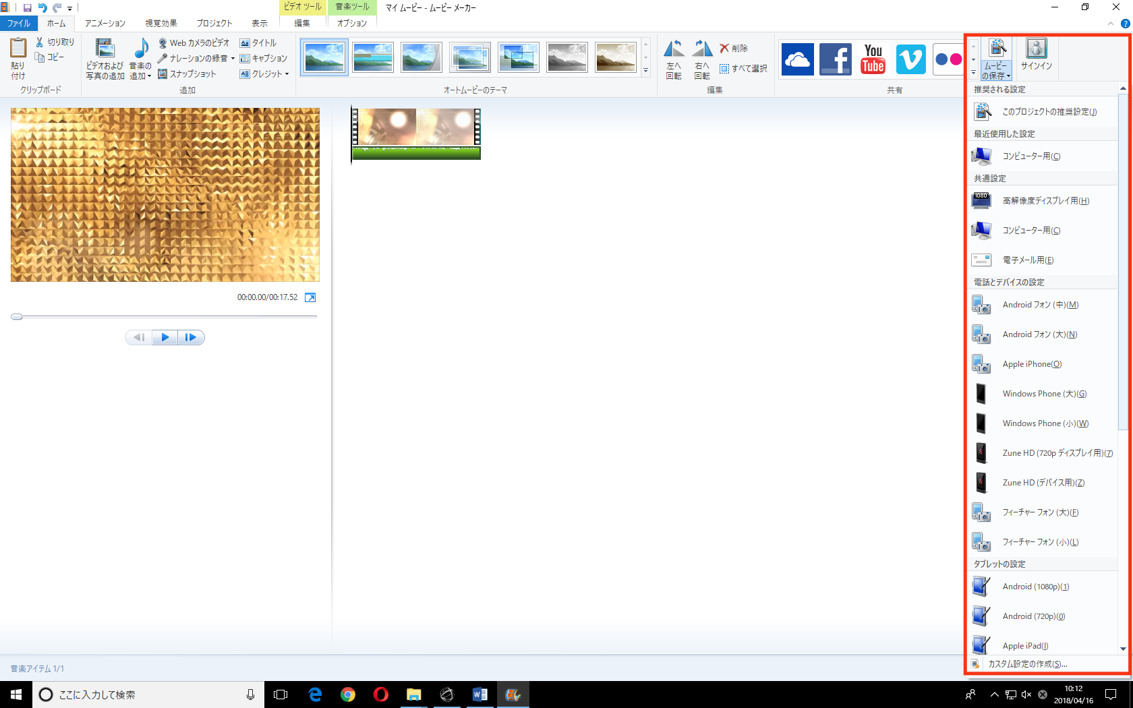Choose カスタム設定の作成 option

click(1027, 664)
